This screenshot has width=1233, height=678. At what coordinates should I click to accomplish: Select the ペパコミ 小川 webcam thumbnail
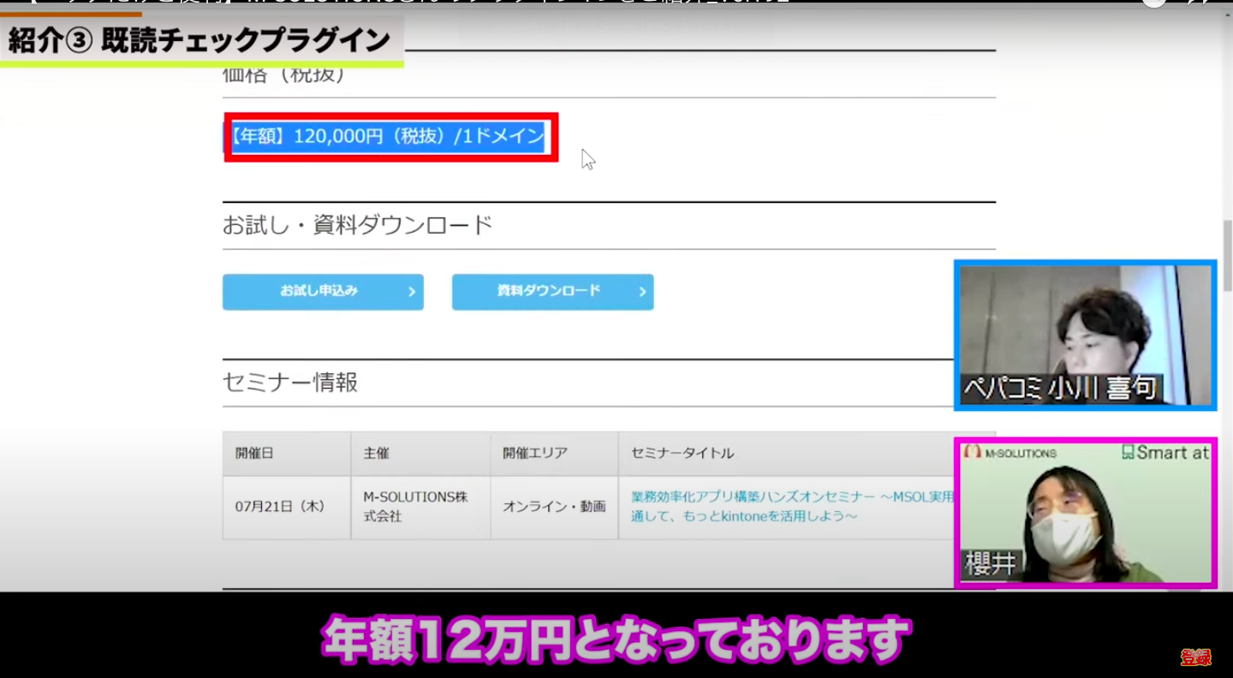1085,335
